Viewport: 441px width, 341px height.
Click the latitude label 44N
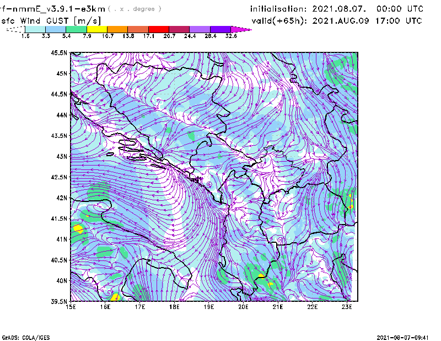62,115
